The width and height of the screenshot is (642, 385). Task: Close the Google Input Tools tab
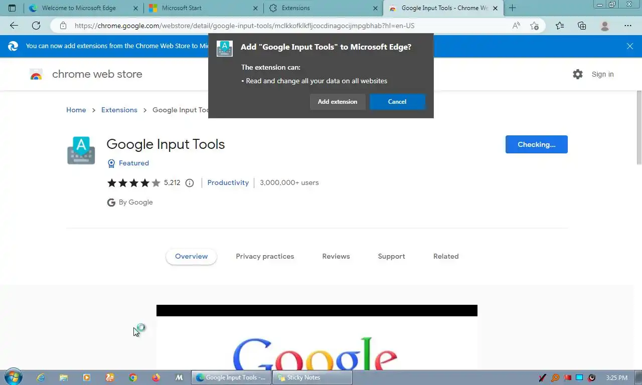(x=496, y=8)
